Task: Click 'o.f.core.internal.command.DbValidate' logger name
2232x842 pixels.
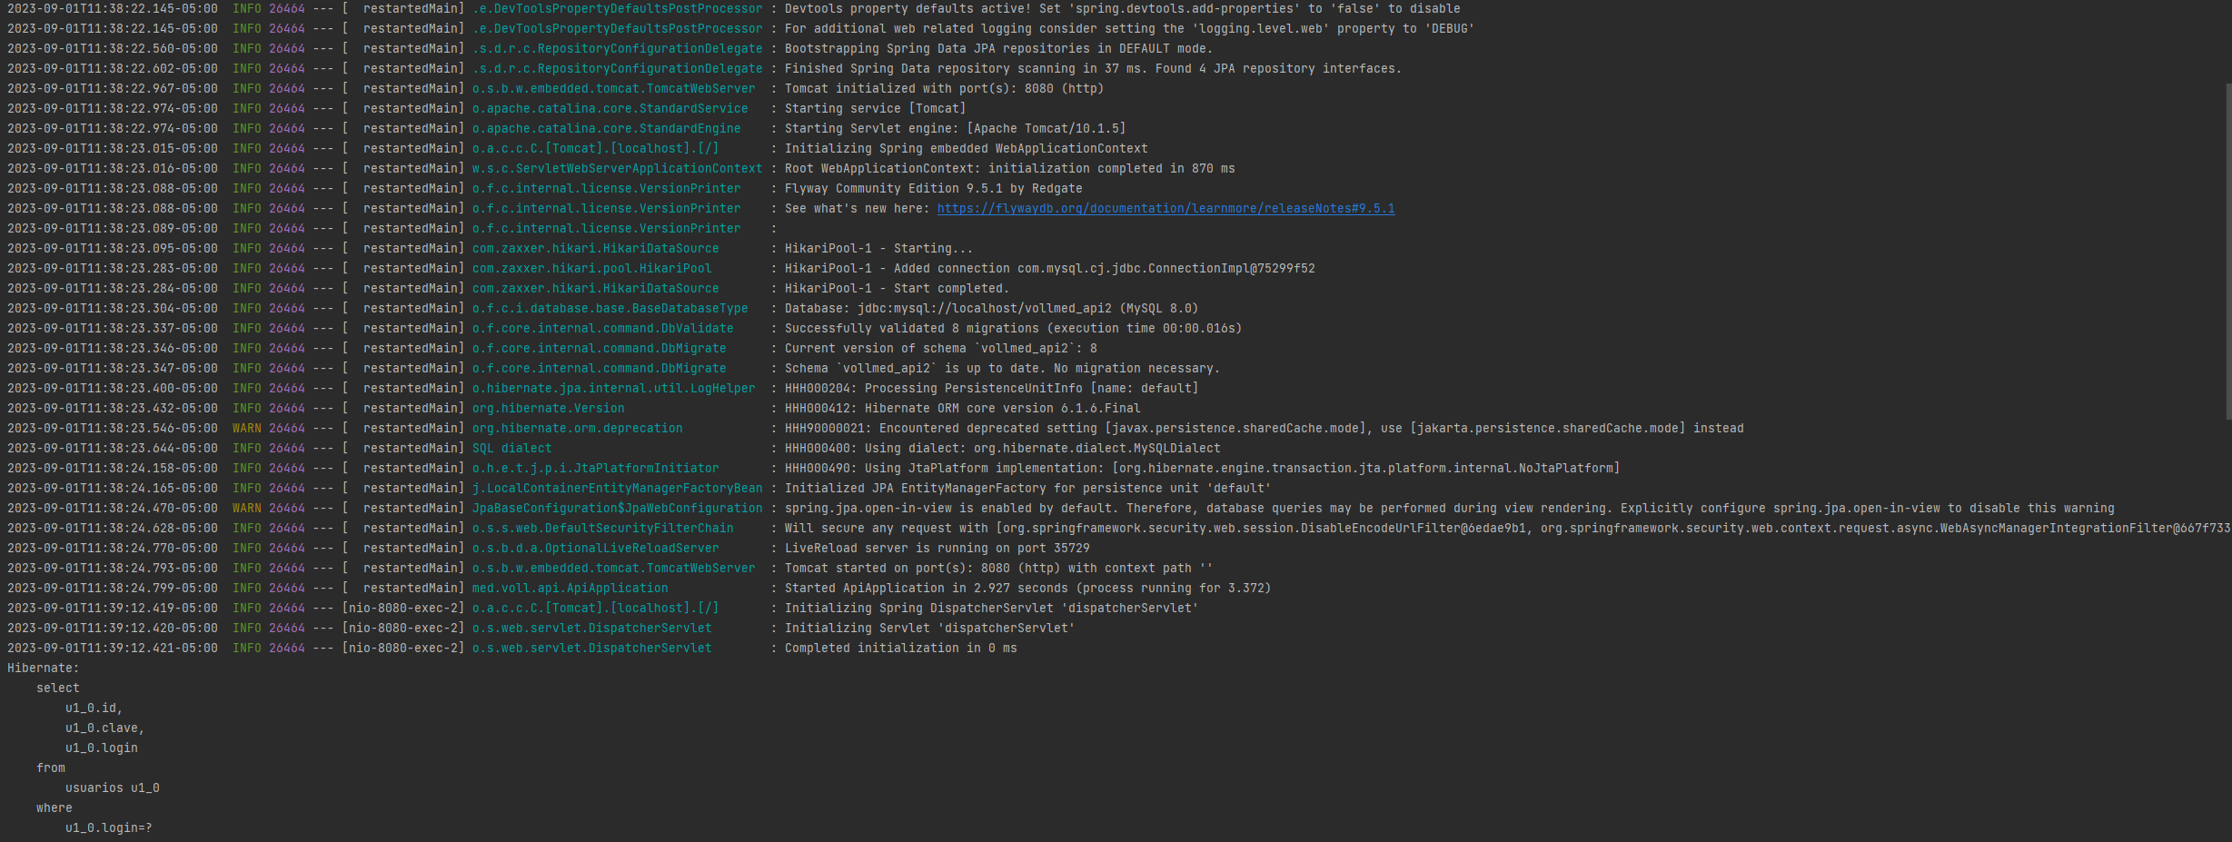Action: coord(602,329)
